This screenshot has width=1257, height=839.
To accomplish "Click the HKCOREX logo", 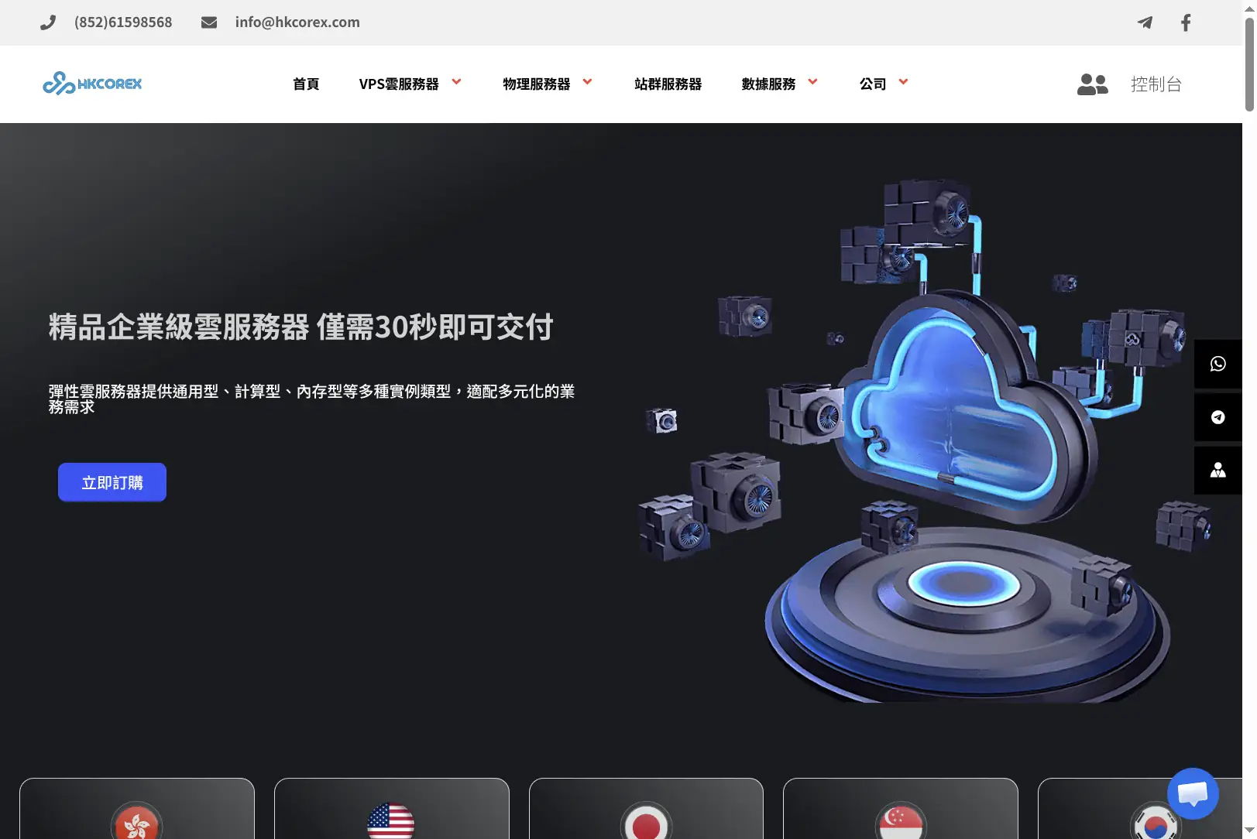I will click(x=92, y=84).
